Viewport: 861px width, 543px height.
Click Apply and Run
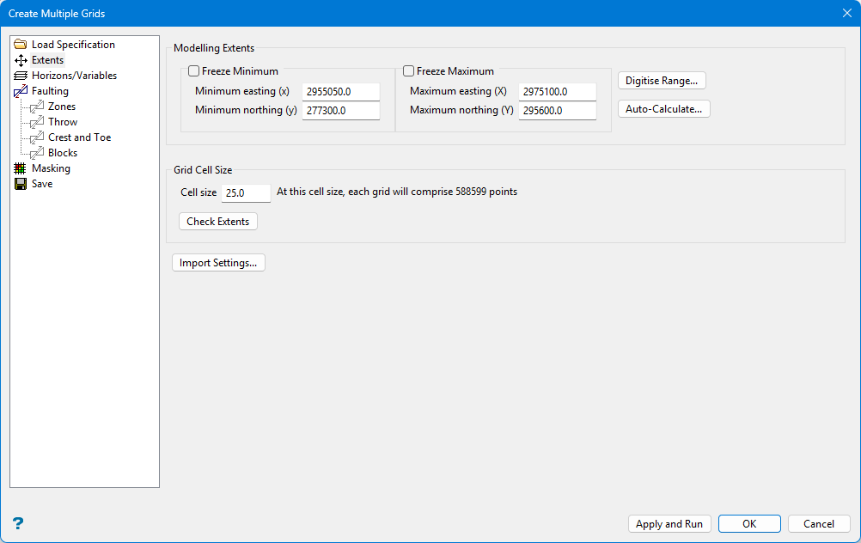point(669,524)
